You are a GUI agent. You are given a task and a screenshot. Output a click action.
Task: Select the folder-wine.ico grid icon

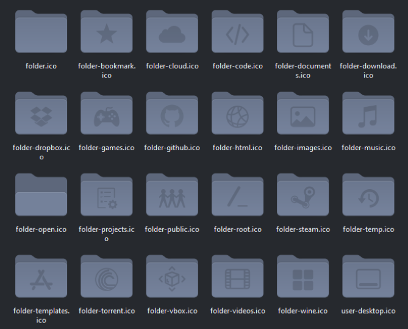point(302,279)
